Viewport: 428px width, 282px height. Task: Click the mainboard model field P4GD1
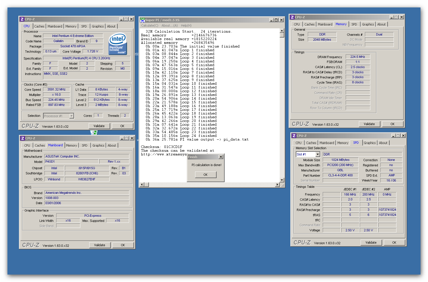pos(72,161)
